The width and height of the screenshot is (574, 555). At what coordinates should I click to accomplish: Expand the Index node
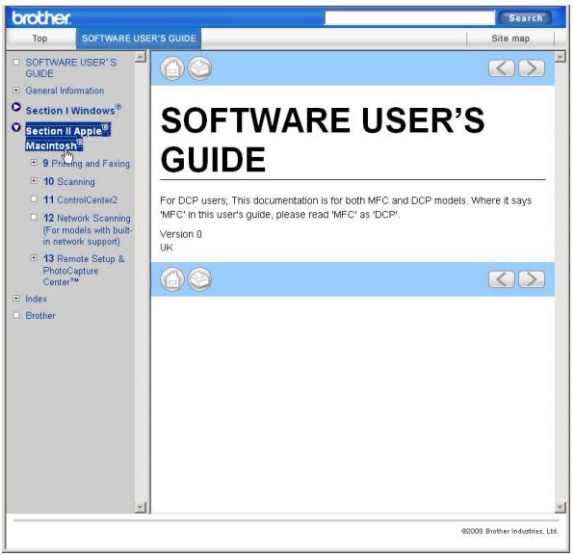click(x=16, y=298)
